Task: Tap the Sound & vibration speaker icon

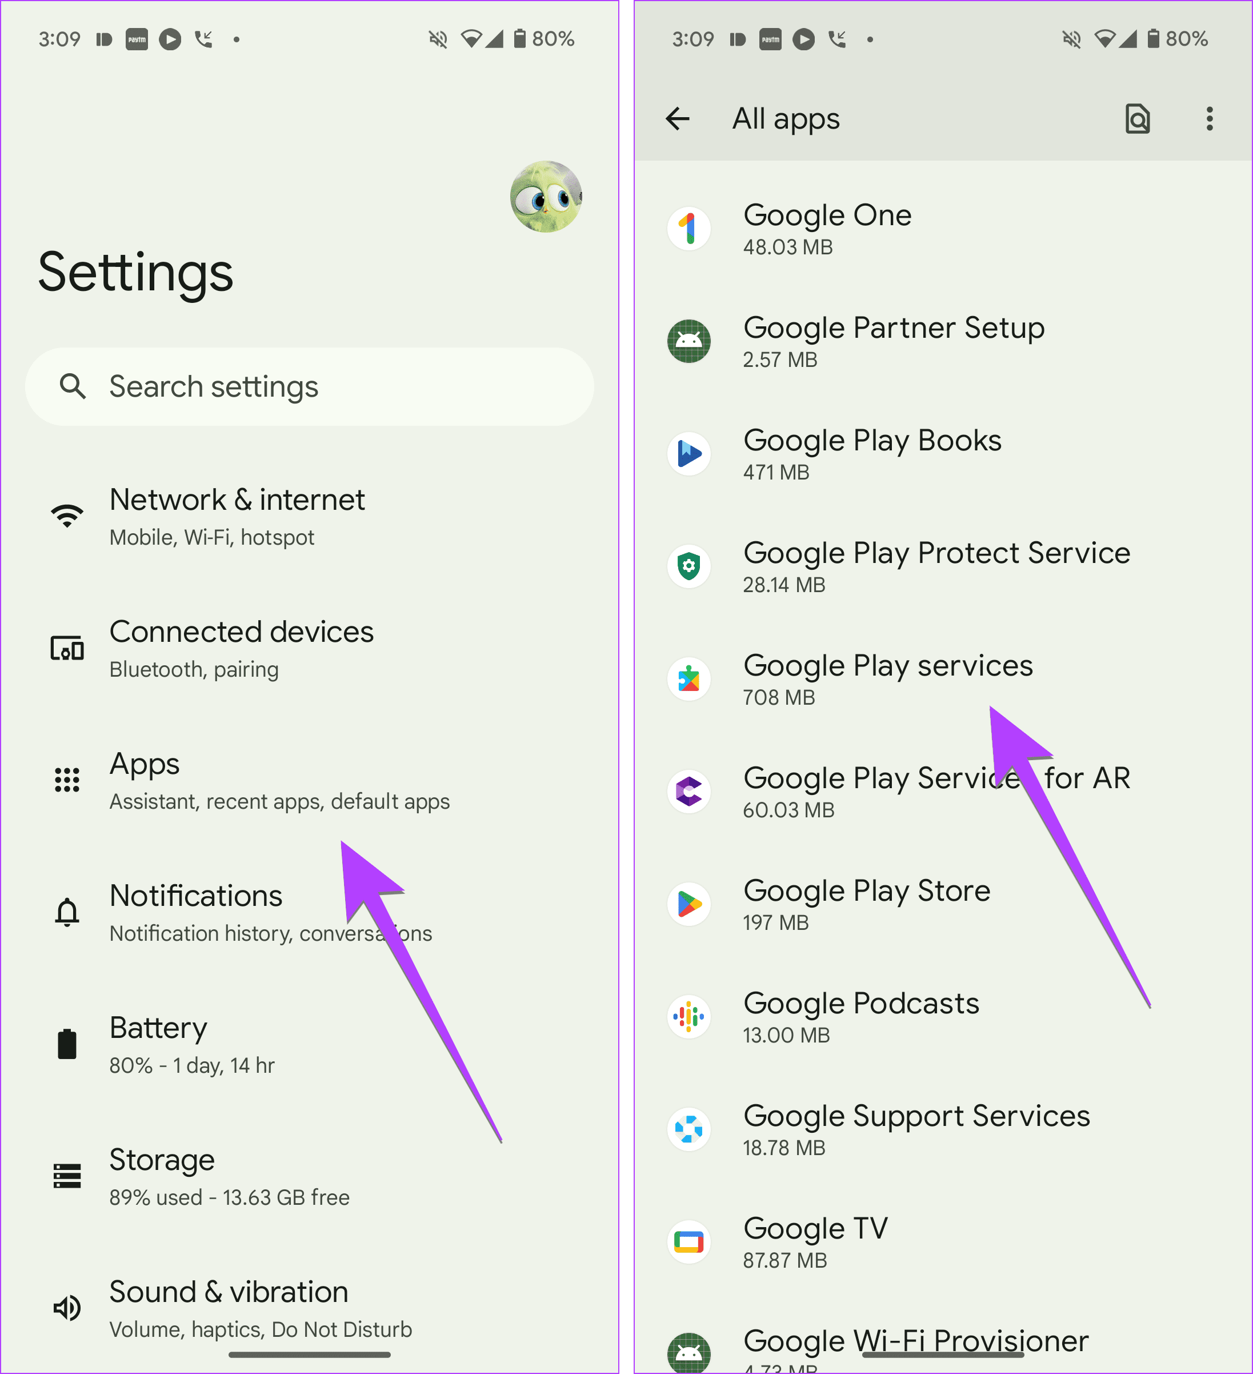Action: pos(67,1307)
